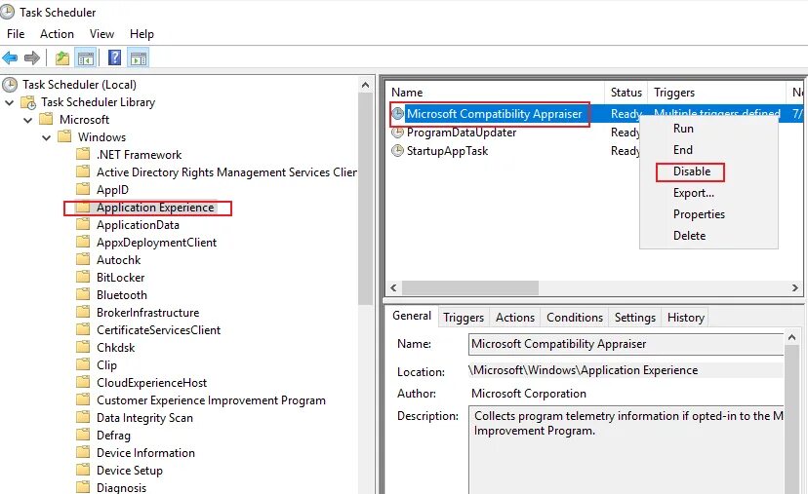Open the File menu
Image resolution: width=808 pixels, height=494 pixels.
pyautogui.click(x=16, y=34)
